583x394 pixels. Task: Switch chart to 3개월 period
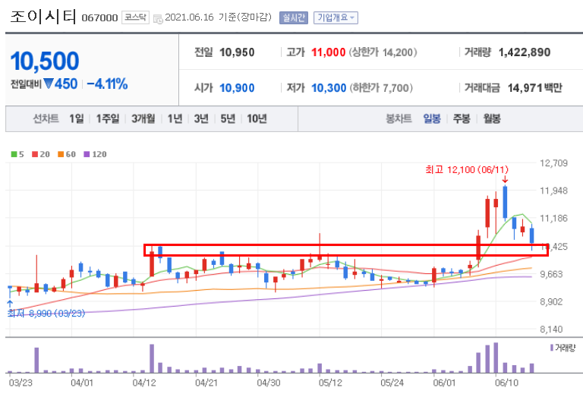pyautogui.click(x=143, y=118)
